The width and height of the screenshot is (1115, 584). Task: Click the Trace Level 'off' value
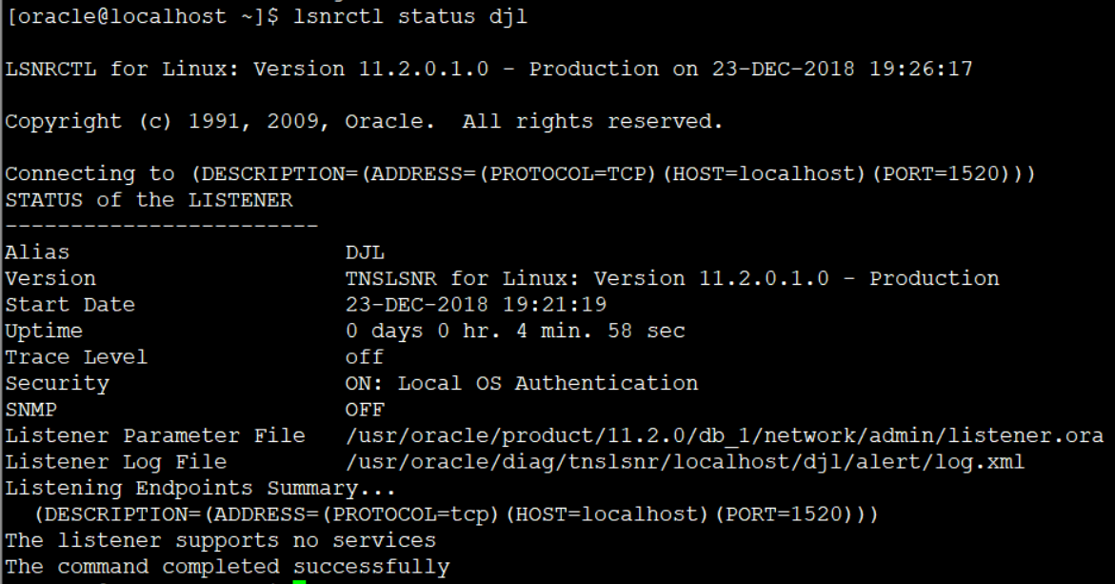click(364, 357)
